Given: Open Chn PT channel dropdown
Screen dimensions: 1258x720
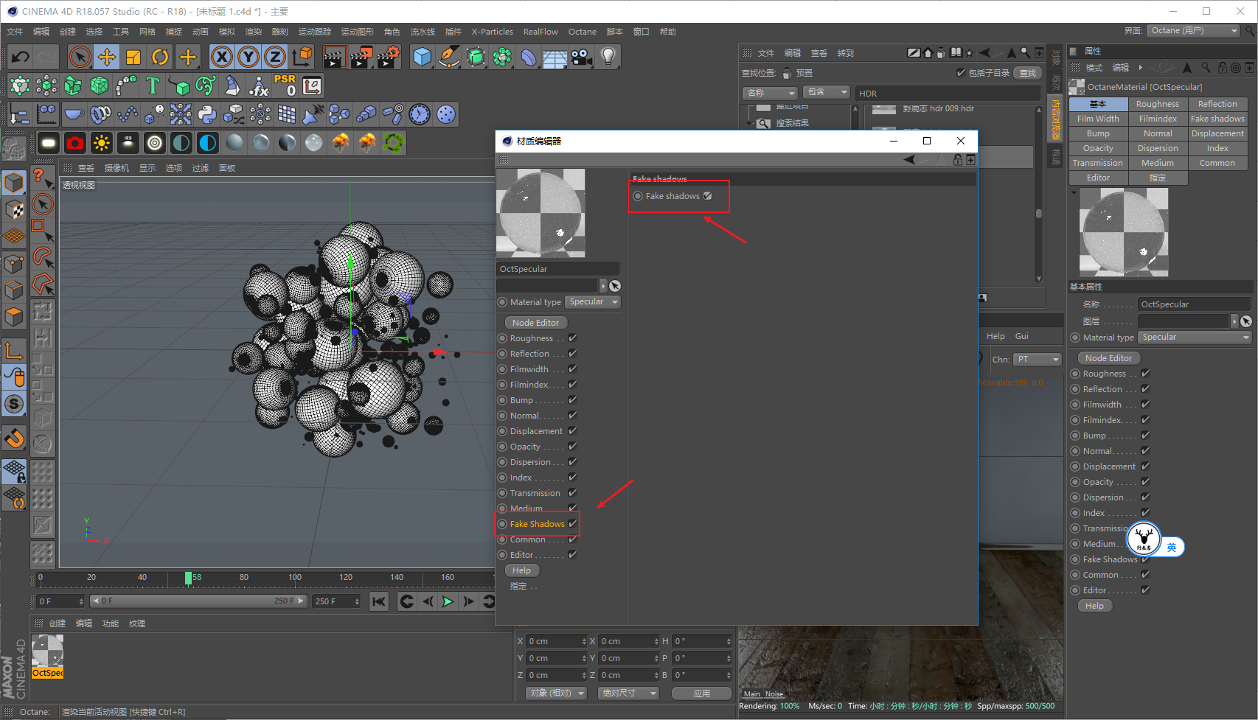Looking at the screenshot, I should pyautogui.click(x=1037, y=360).
